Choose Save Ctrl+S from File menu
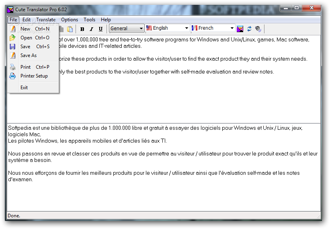This screenshot has width=330, height=229. (x=33, y=47)
